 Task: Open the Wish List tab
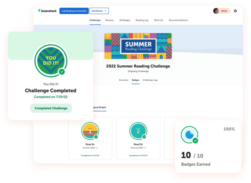point(158,20)
